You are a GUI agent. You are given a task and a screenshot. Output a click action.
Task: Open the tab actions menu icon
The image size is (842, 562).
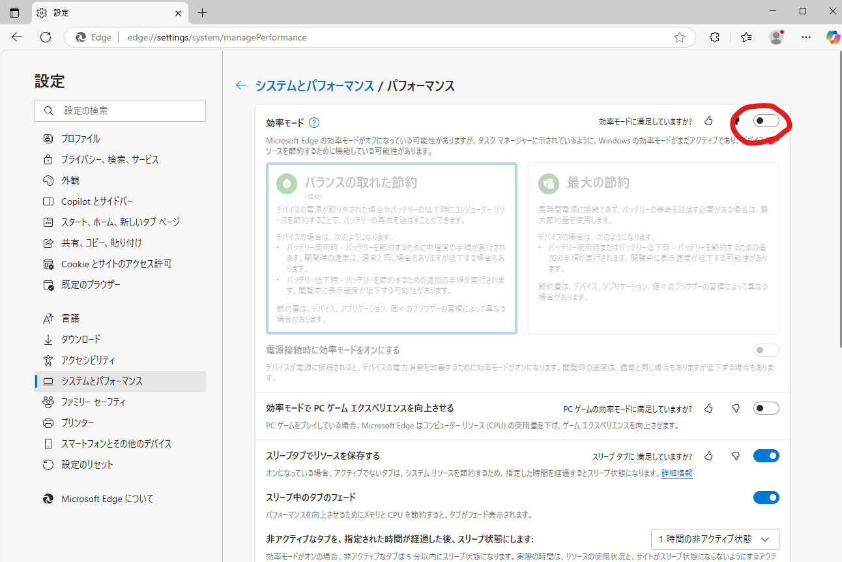(14, 12)
